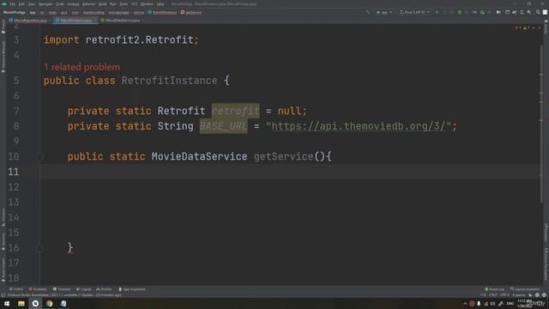
Task: Open the Project tool window strip
Action: pos(3,27)
